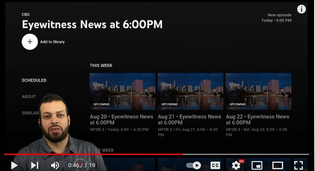The image size is (315, 171).
Task: Click the 'New episode' text
Action: [x=279, y=15]
